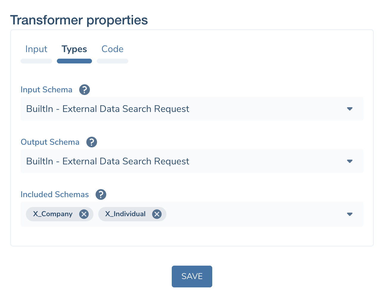This screenshot has width=384, height=299.
Task: Select the Types tab
Action: click(x=74, y=49)
